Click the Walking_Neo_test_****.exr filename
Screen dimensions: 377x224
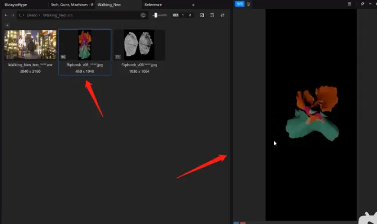point(30,65)
